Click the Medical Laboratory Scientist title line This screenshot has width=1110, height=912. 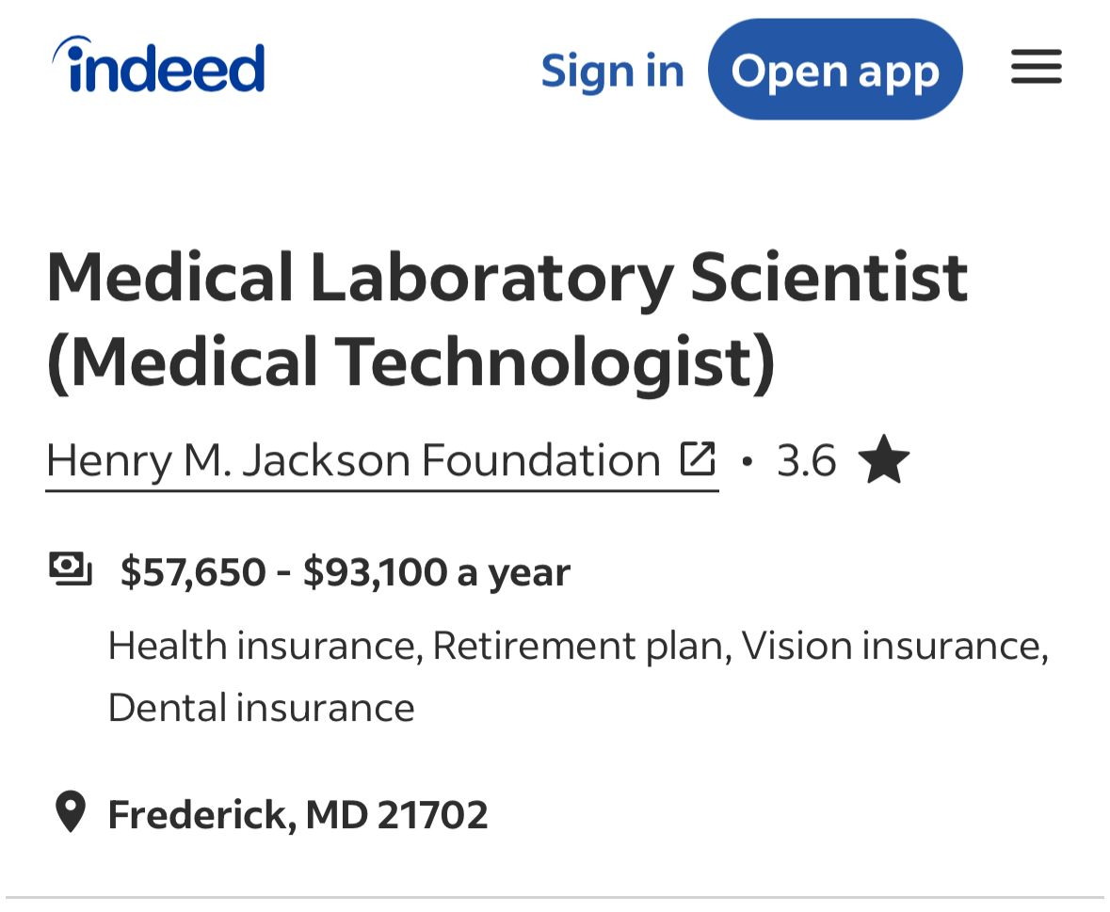pos(507,278)
